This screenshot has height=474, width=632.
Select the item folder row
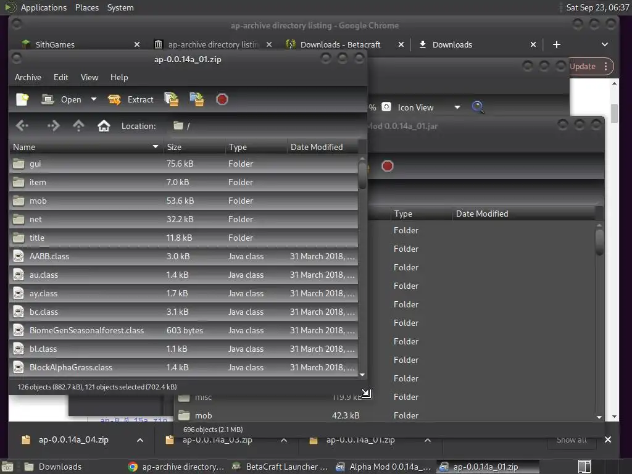coord(183,182)
